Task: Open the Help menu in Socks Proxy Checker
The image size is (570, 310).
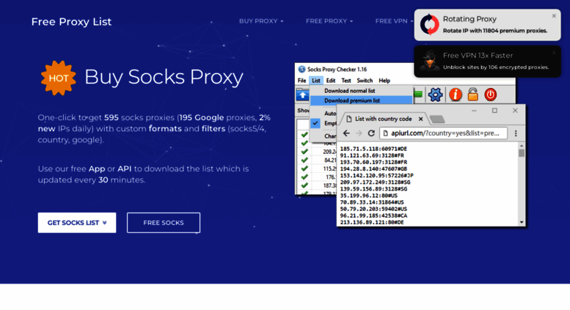Action: 384,81
